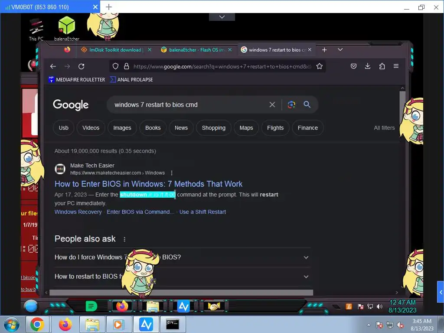
Task: Open the 'Enter BIOS via Command...' sublink
Action: [140, 212]
